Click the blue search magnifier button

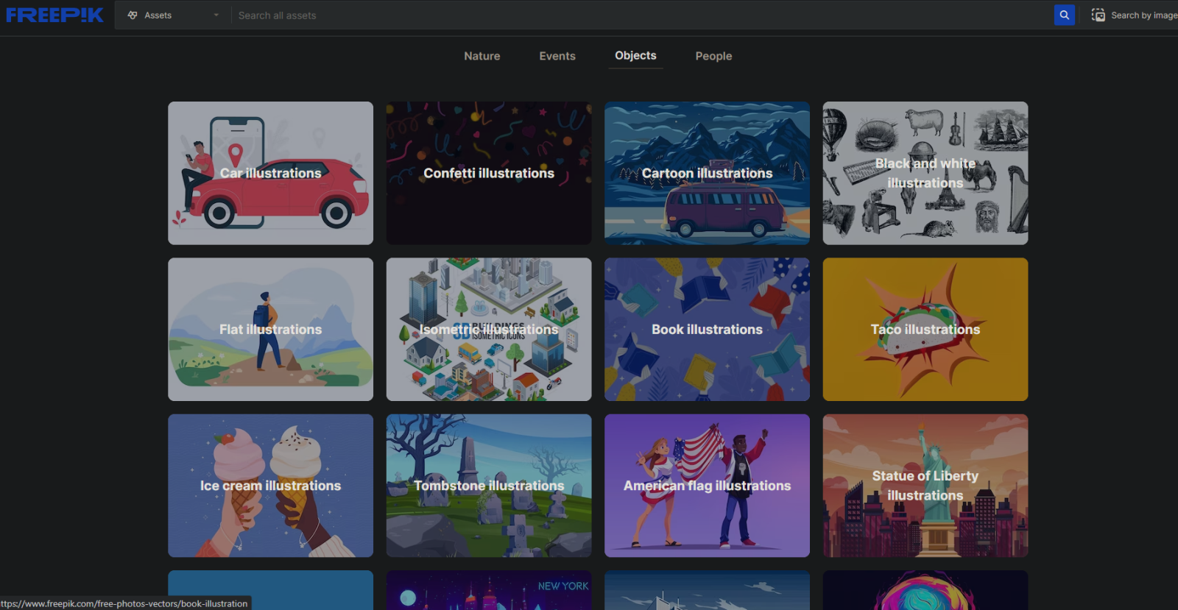point(1064,15)
